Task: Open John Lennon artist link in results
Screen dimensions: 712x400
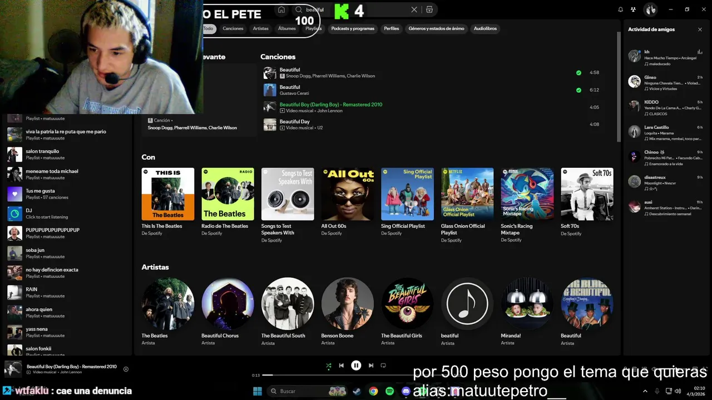Action: [330, 111]
